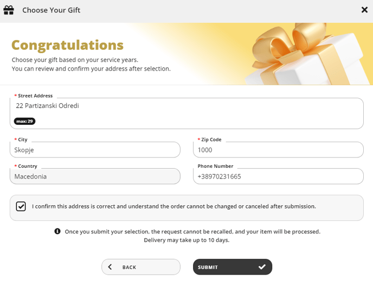This screenshot has width=373, height=285.
Task: Click the Zip Code field showing 1000
Action: [x=278, y=150]
